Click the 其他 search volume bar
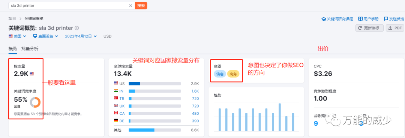The image size is (405, 138). pyautogui.click(x=155, y=130)
